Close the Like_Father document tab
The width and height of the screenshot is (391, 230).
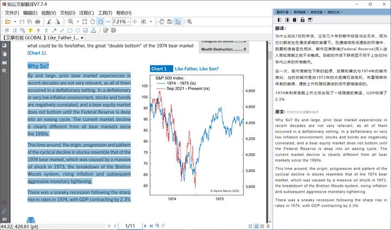tap(83, 38)
